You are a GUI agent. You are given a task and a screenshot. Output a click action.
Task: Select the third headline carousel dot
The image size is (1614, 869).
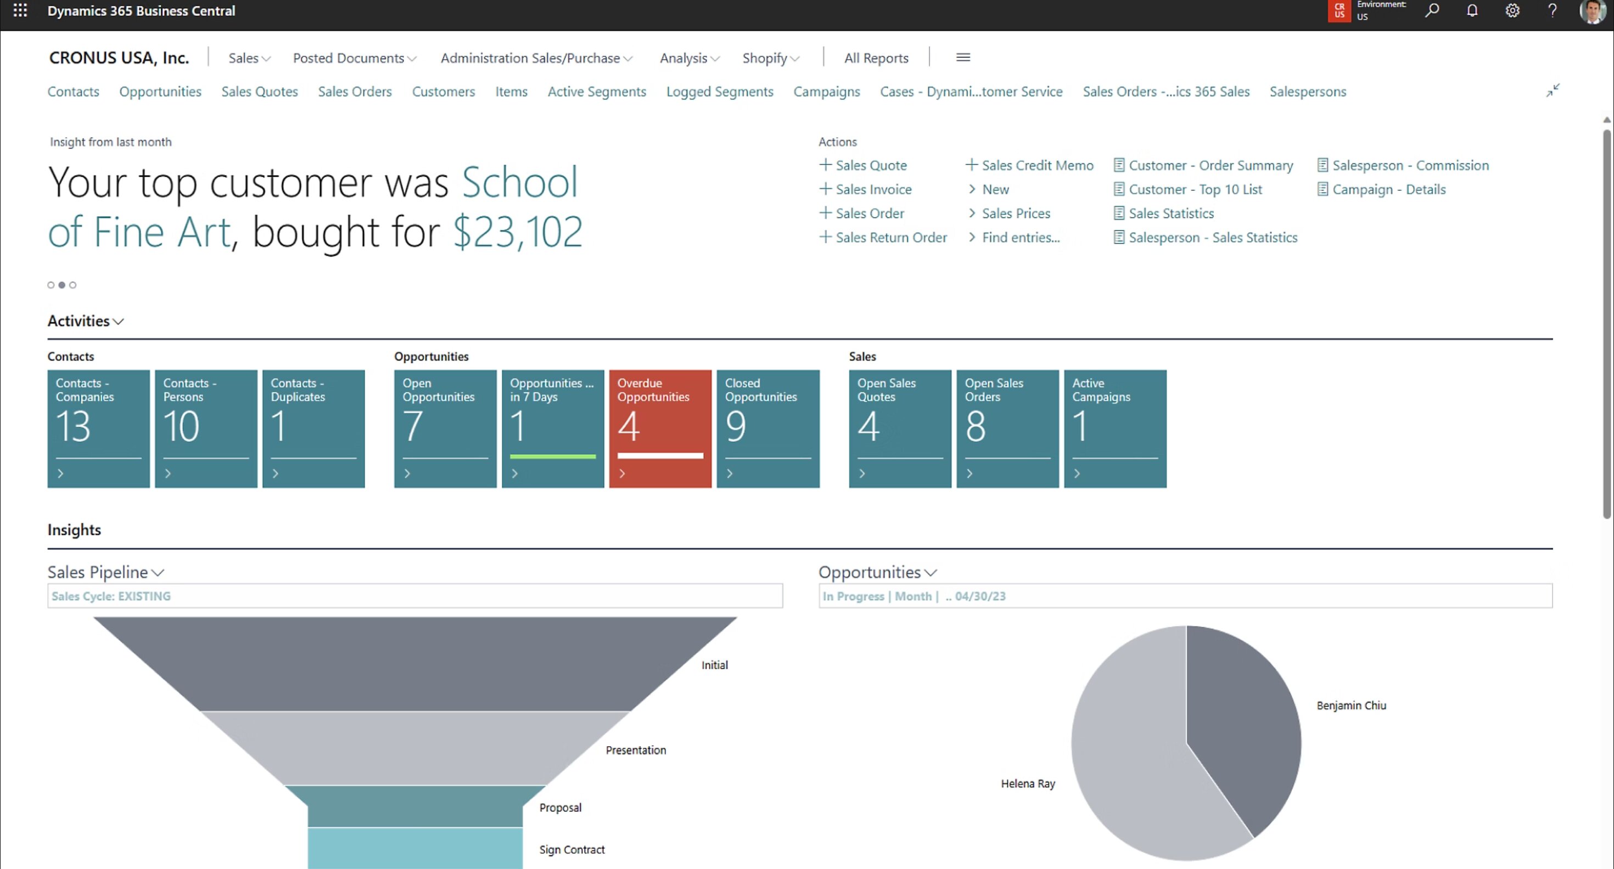click(x=72, y=285)
